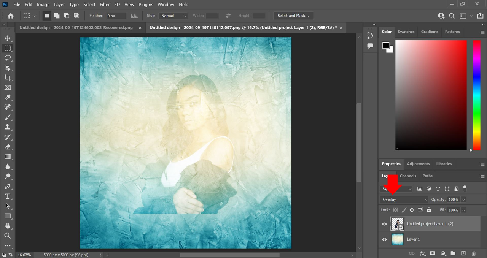This screenshot has height=258, width=487.
Task: Switch to the Adjustments tab
Action: [418, 164]
